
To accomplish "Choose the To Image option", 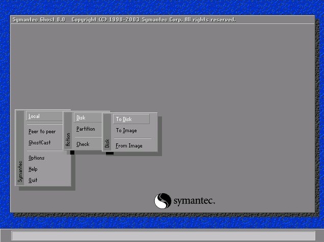I will (x=126, y=131).
